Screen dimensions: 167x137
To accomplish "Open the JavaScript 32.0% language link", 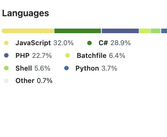I will pos(45,43).
